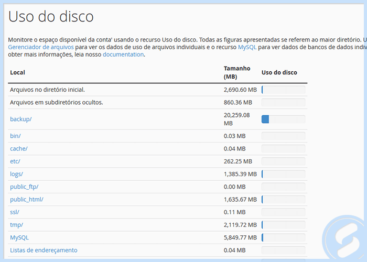This screenshot has height=262, width=367.
Task: Click the Local column header
Action: pos(17,72)
